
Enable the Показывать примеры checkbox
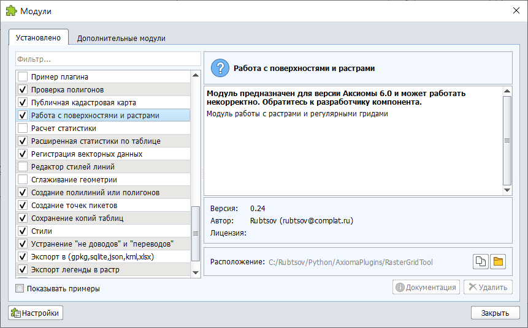pyautogui.click(x=20, y=288)
